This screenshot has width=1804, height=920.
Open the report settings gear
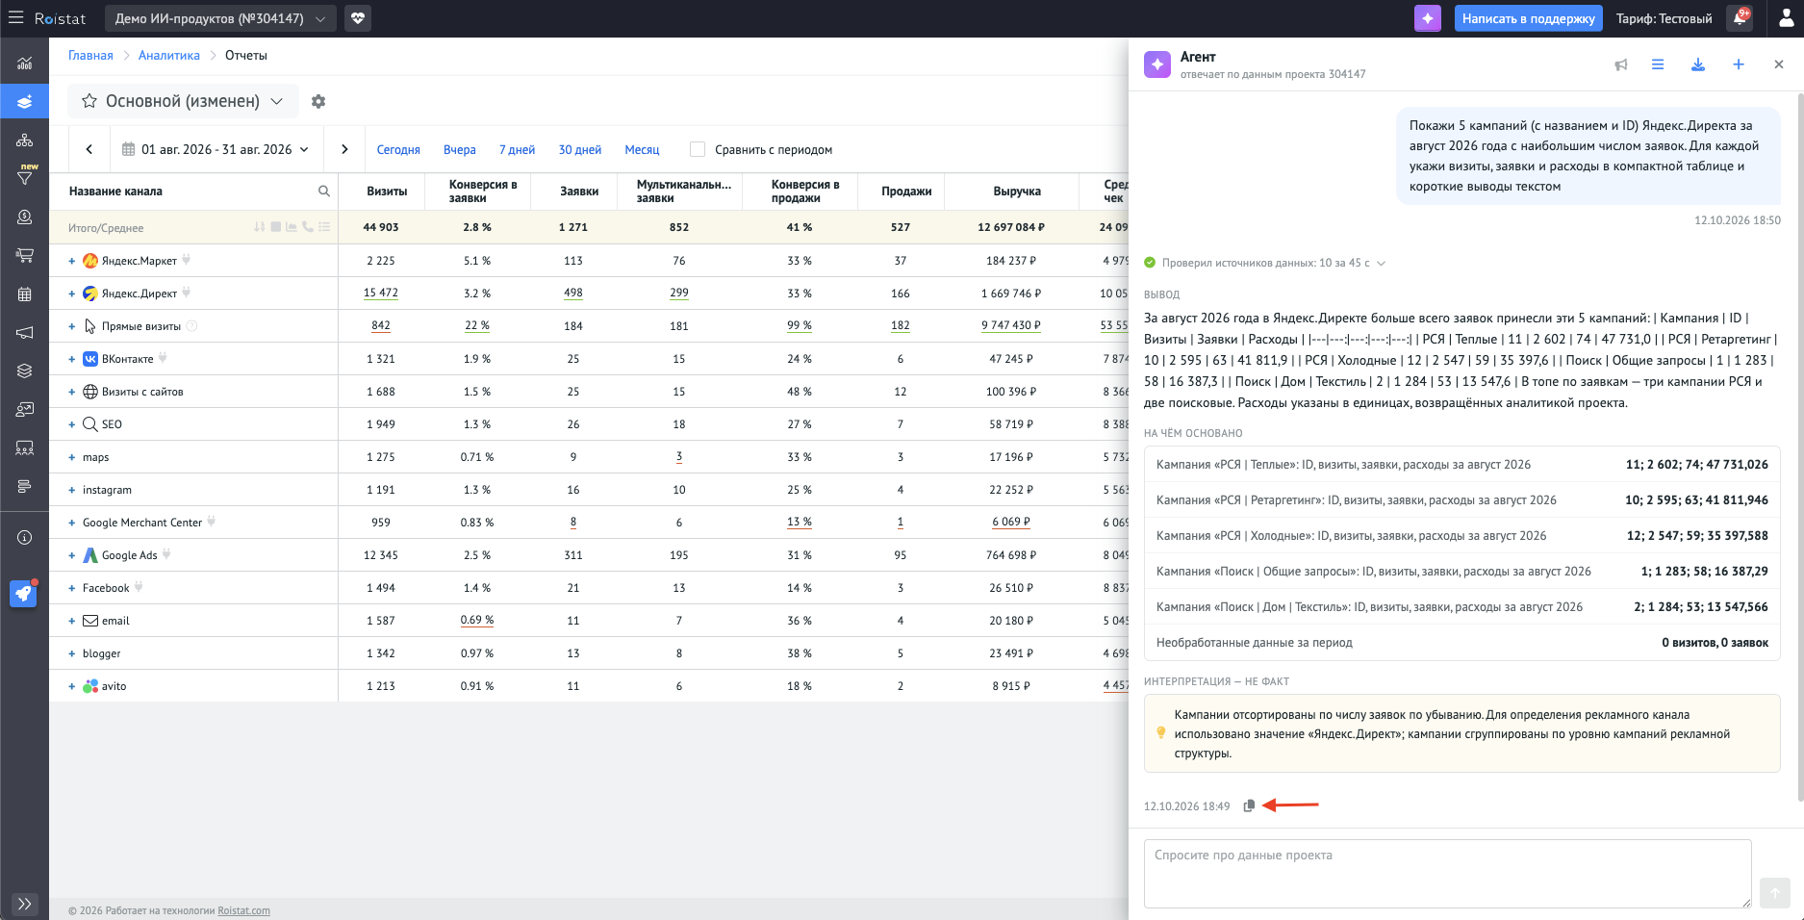[318, 101]
